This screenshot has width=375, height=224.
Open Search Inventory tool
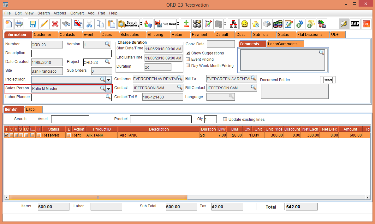129,24
